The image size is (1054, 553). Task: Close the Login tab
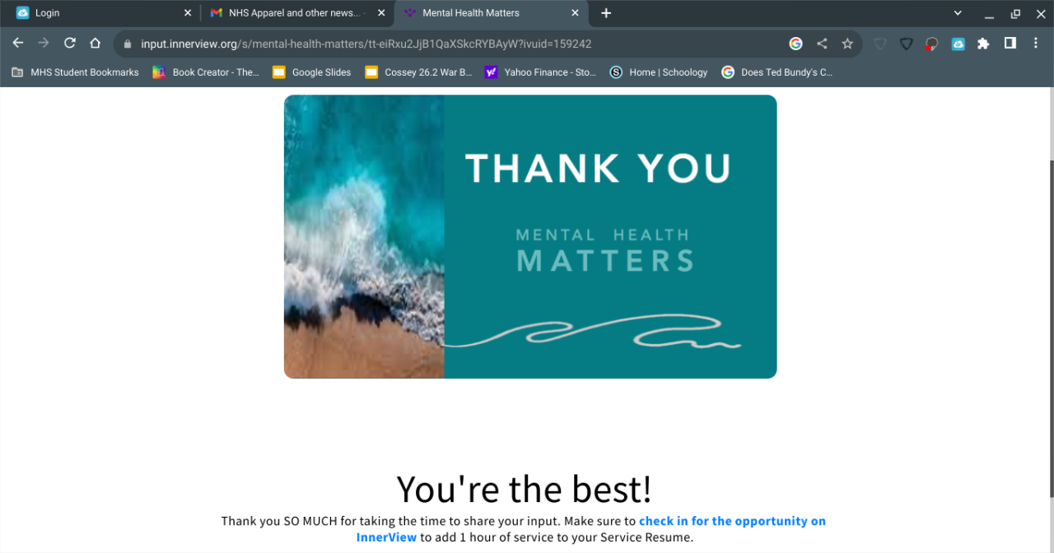(188, 13)
